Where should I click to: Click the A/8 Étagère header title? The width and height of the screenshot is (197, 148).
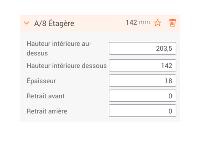(54, 23)
